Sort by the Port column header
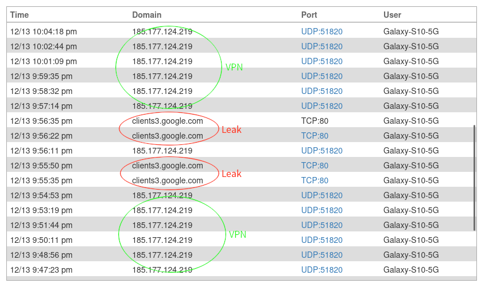 [x=309, y=14]
